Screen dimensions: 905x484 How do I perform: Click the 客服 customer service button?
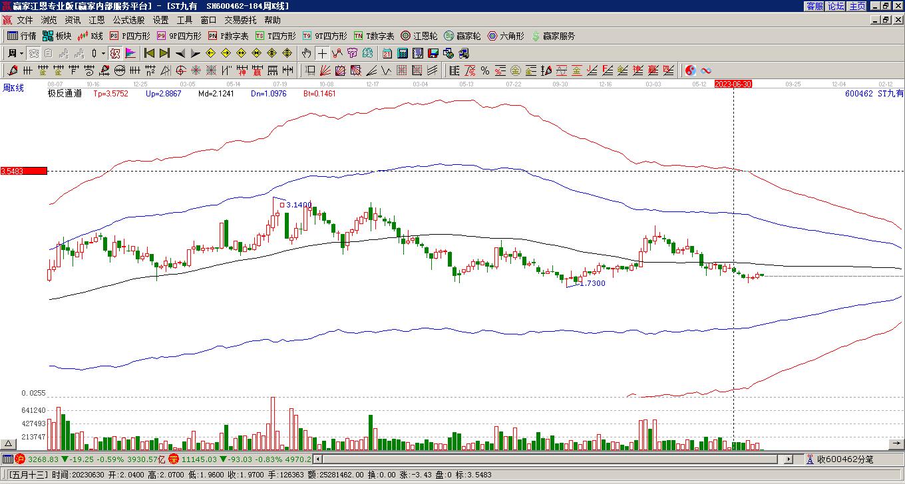tap(814, 6)
